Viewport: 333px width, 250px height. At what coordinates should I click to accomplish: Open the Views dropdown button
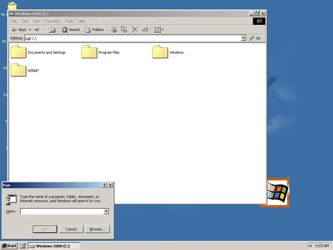click(159, 30)
